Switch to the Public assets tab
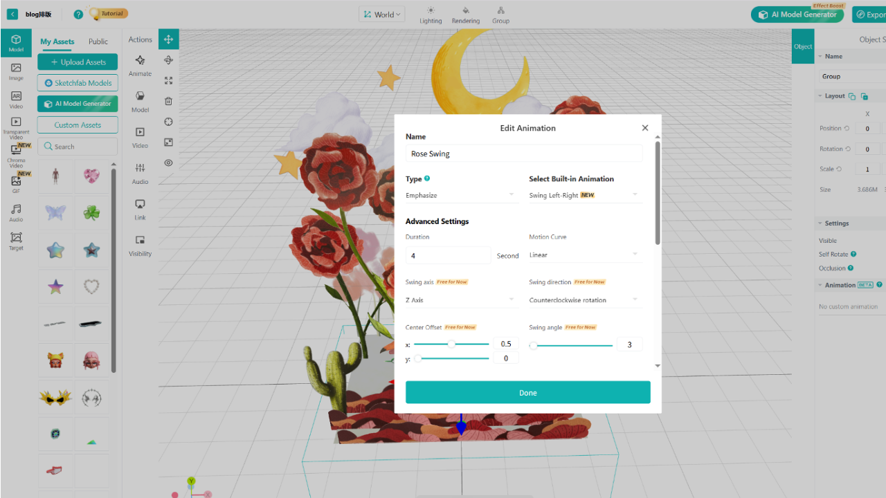The height and width of the screenshot is (498, 886). 98,41
